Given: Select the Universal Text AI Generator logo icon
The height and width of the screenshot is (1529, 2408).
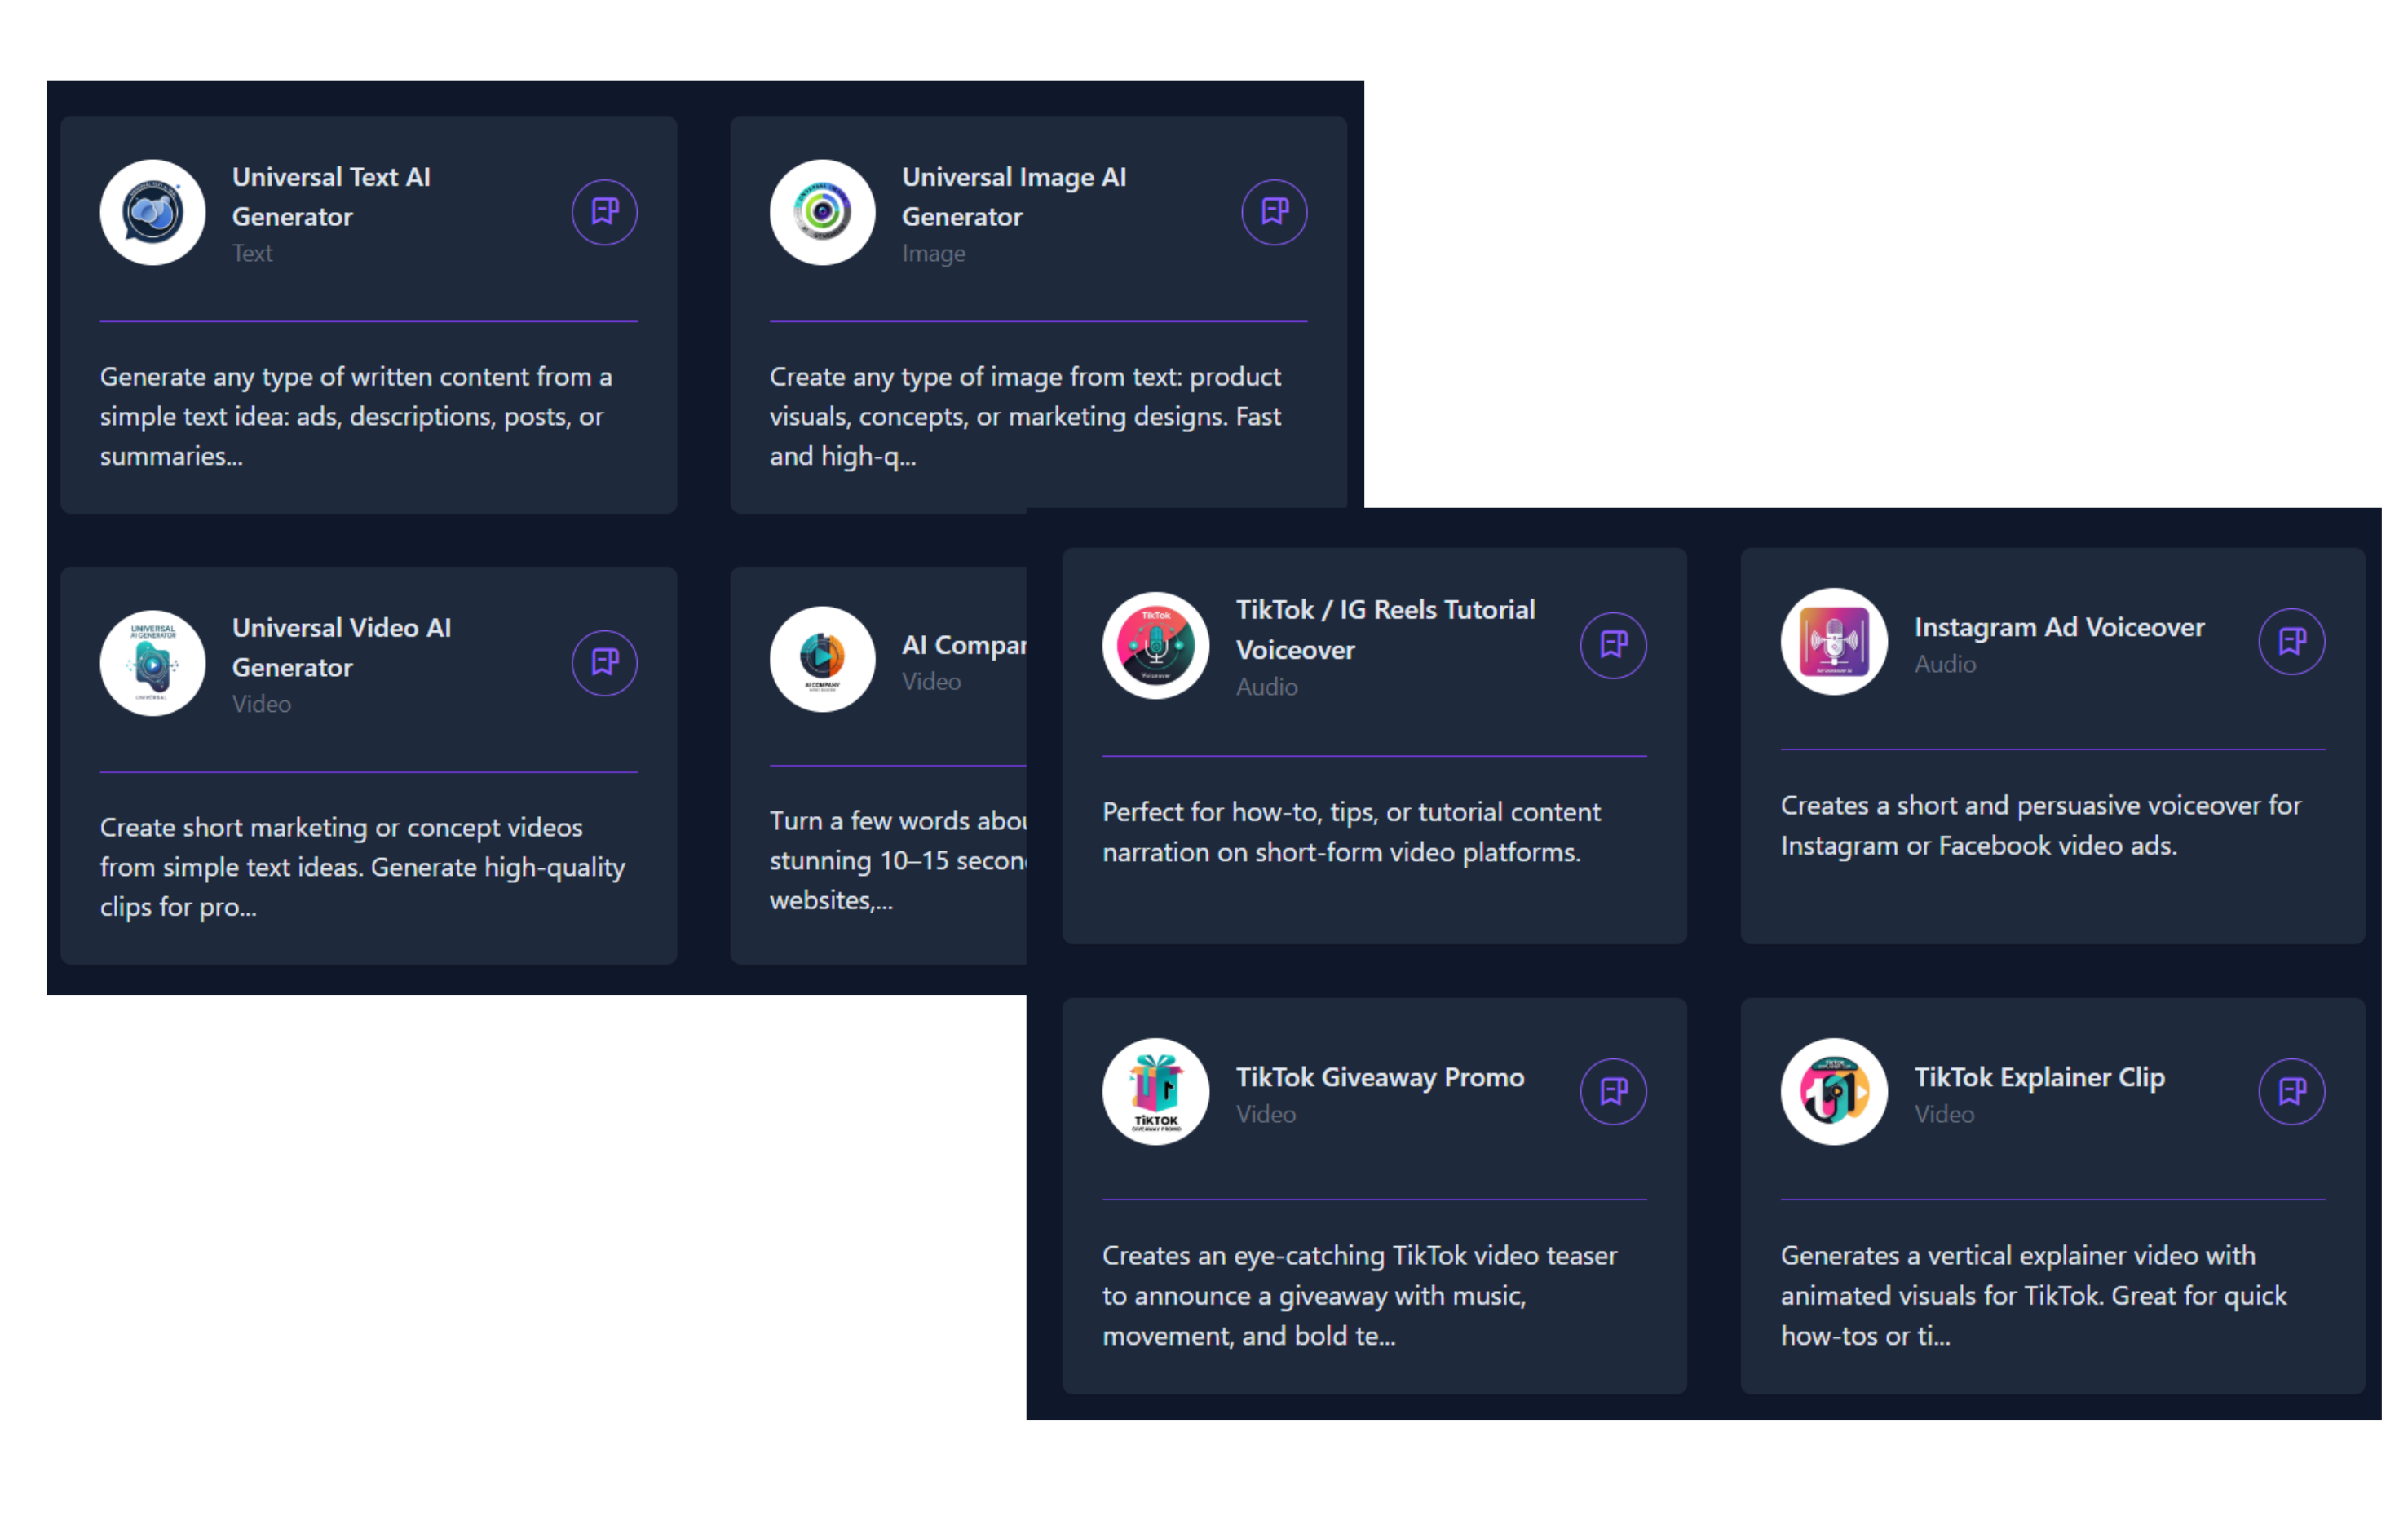Looking at the screenshot, I should pyautogui.click(x=152, y=212).
